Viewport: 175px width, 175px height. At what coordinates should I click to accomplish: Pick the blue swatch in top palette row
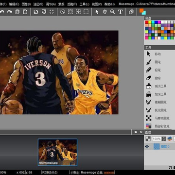coord(156,22)
